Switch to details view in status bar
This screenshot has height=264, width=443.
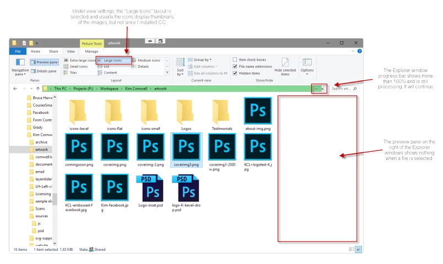[352, 249]
